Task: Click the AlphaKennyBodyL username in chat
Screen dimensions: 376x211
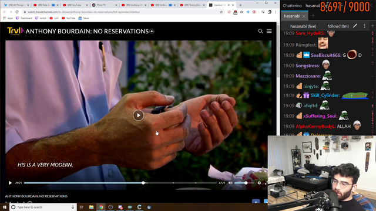Action: pos(315,127)
